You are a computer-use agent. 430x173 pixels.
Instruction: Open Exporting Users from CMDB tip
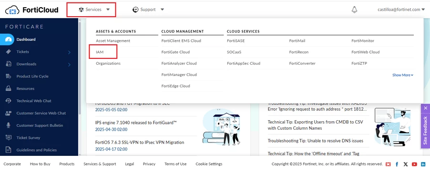(x=316, y=125)
